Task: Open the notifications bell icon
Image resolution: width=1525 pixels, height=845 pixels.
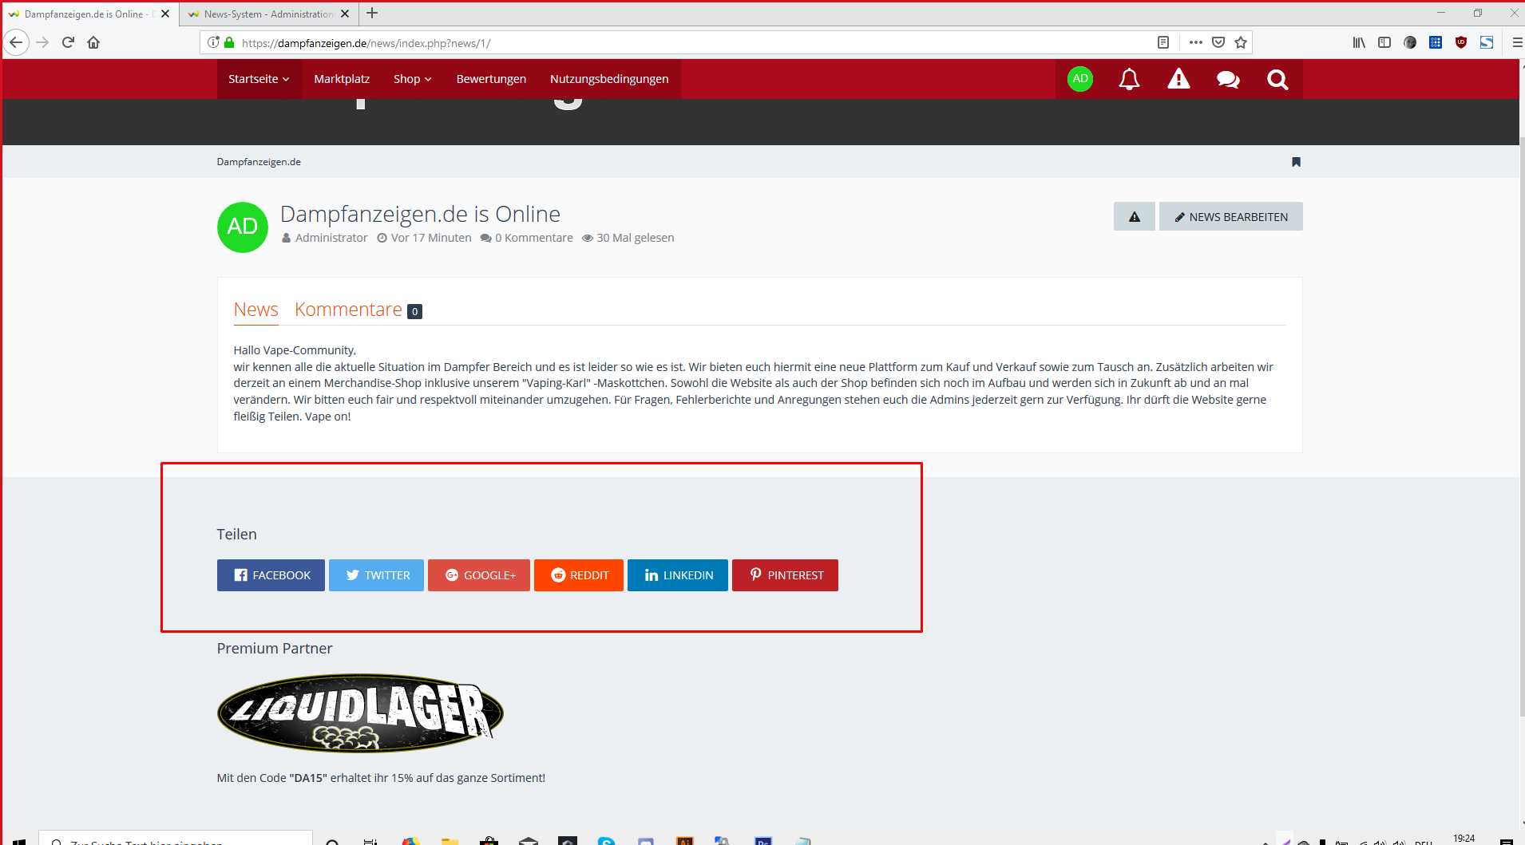Action: [1129, 79]
